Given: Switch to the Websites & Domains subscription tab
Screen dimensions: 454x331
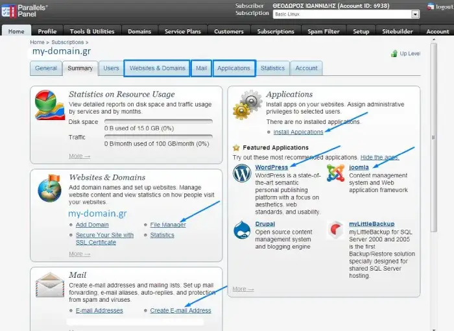Looking at the screenshot, I should point(157,68).
